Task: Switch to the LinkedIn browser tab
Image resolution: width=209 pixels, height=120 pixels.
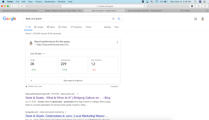Action: 185,11
